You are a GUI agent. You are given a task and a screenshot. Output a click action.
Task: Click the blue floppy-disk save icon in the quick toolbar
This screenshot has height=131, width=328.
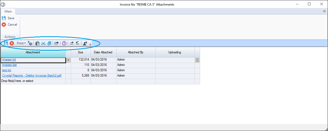coord(6,43)
